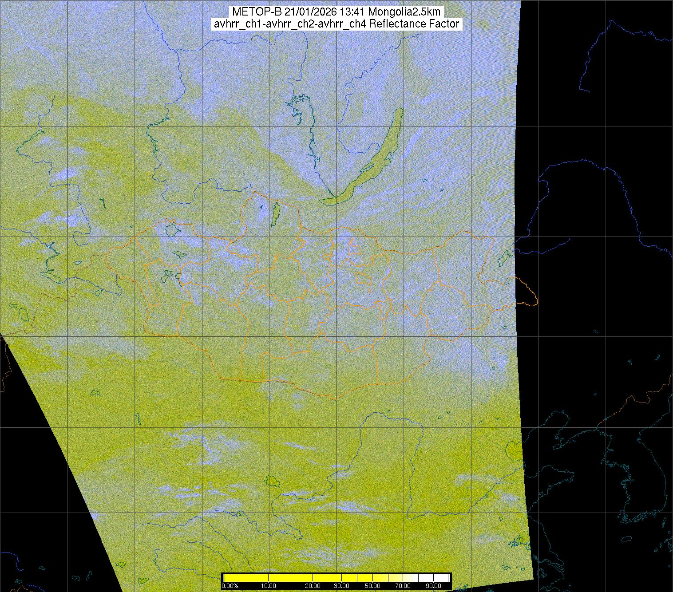Select the 20.00 label on the colorbar
This screenshot has width=673, height=592.
tap(313, 586)
